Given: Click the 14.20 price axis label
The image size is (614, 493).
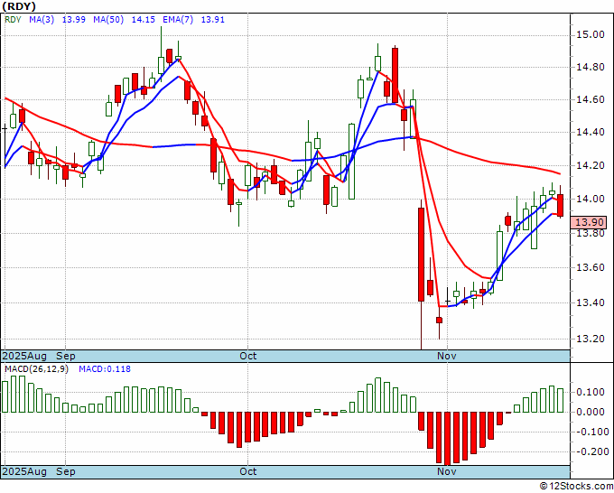Looking at the screenshot, I should pos(591,165).
